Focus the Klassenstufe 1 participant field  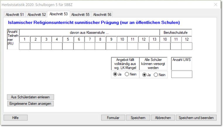[25, 46]
